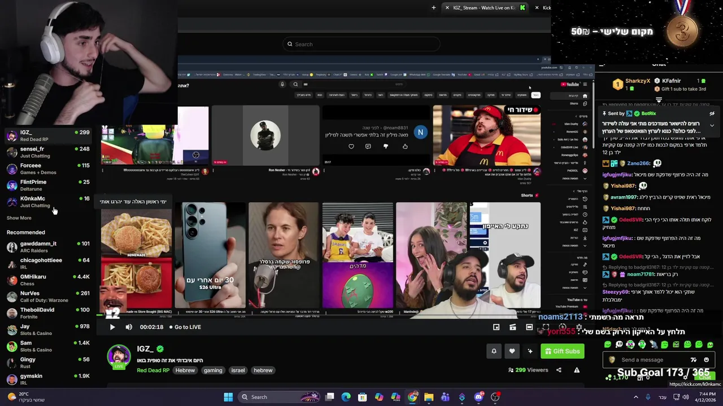Open recommended channel GMHikaru
The height and width of the screenshot is (406, 723).
(48, 280)
